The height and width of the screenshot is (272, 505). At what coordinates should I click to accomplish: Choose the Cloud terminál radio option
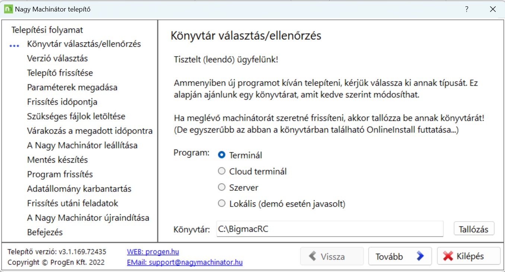[x=222, y=171]
